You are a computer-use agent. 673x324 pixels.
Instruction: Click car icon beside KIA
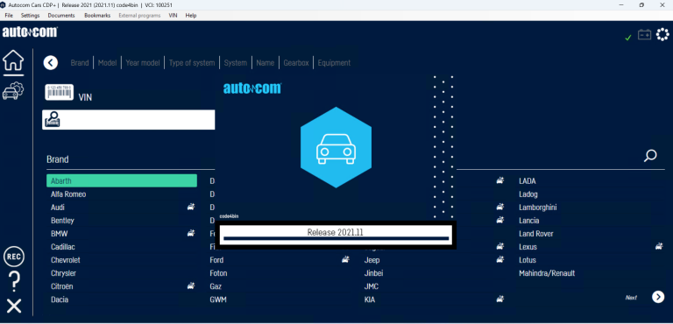[500, 299]
